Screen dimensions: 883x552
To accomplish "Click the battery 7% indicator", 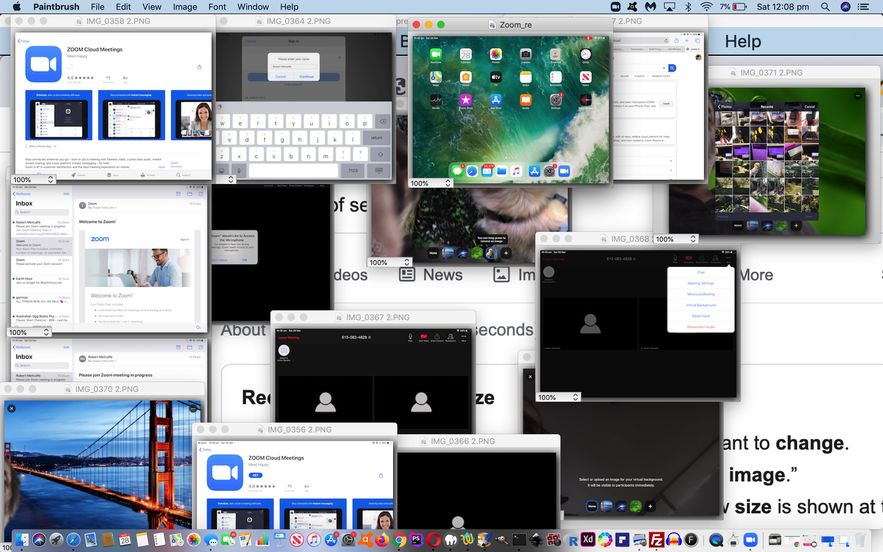I will [x=733, y=6].
